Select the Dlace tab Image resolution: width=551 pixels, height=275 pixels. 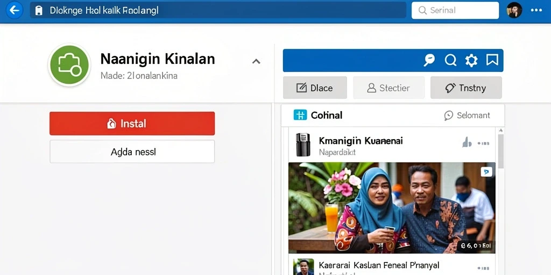pos(315,88)
